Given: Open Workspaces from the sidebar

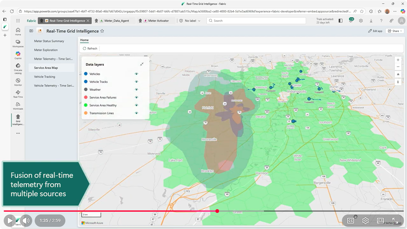Looking at the screenshot, I should click(18, 42).
